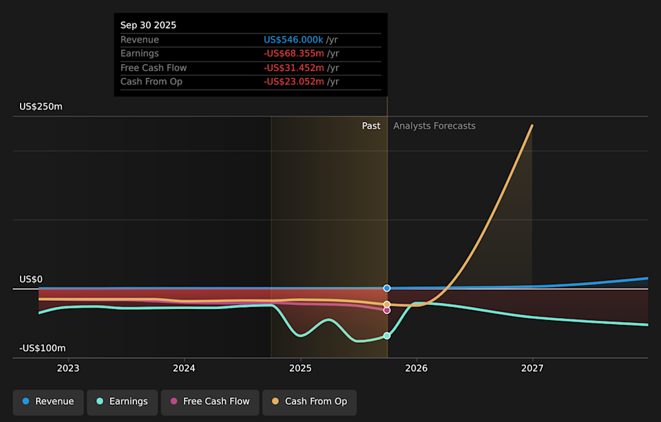This screenshot has width=661, height=422.
Task: Select the 2025 x-axis label
Action: coord(300,368)
